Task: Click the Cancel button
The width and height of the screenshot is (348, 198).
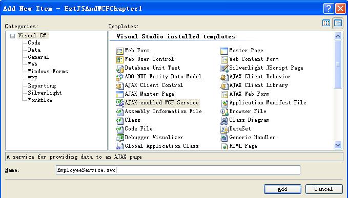Action: 323,189
